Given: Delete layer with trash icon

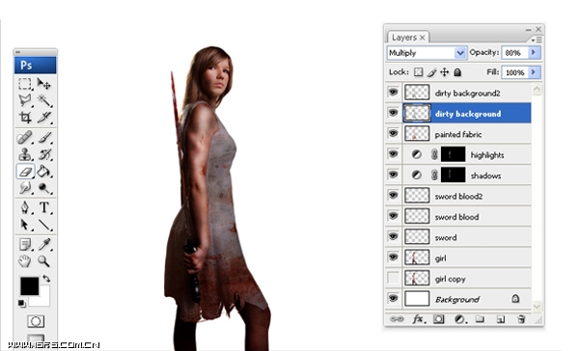Looking at the screenshot, I should click(x=521, y=319).
